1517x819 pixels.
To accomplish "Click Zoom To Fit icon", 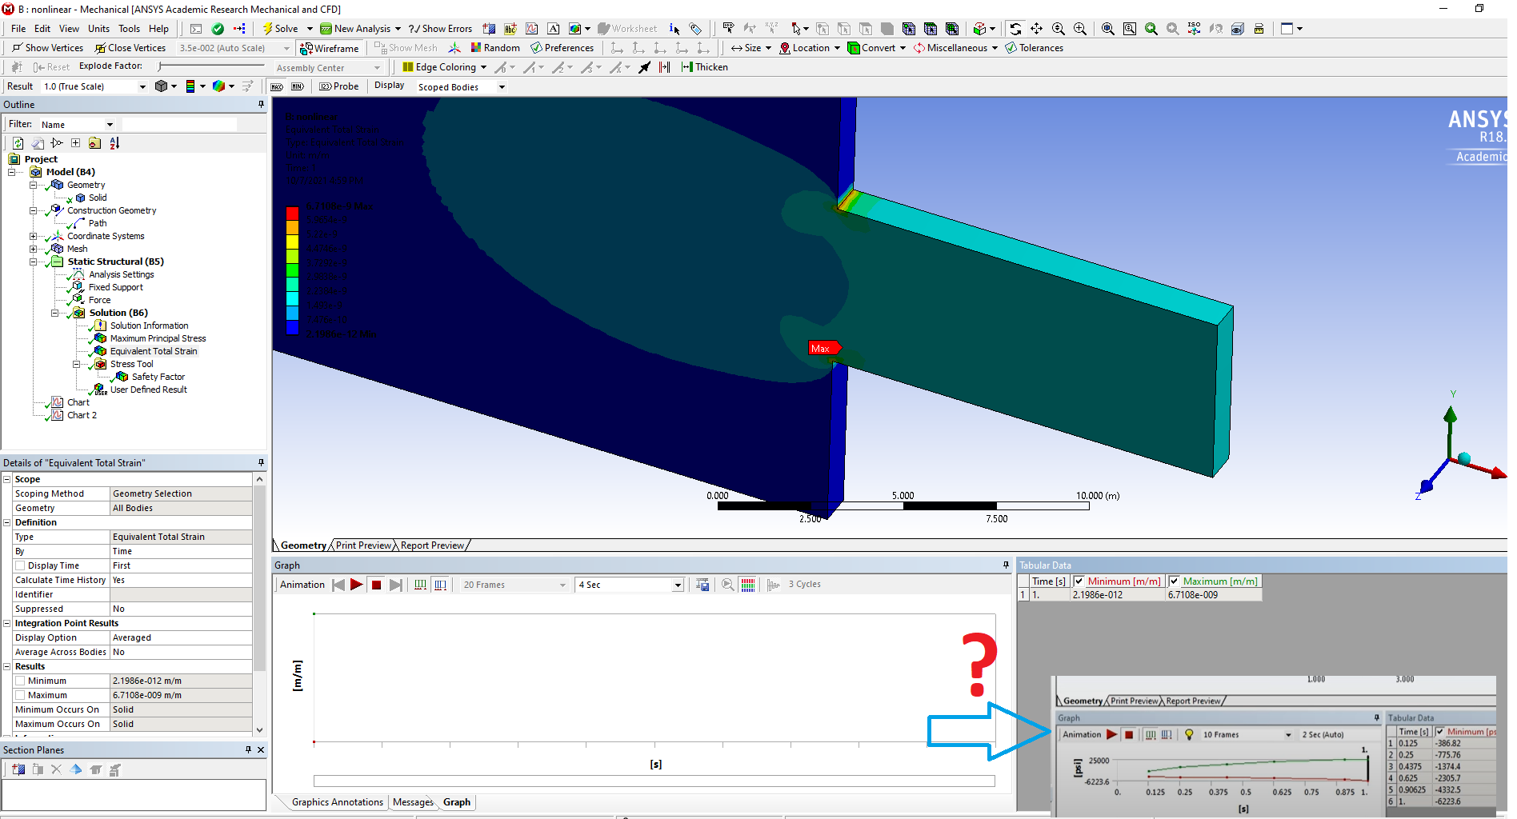I will point(1108,29).
